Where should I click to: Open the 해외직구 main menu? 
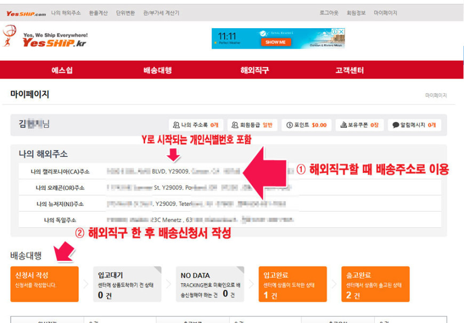click(x=255, y=70)
